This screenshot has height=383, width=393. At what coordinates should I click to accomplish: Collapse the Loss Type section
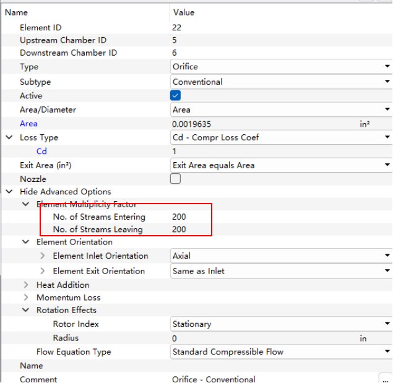(x=9, y=137)
